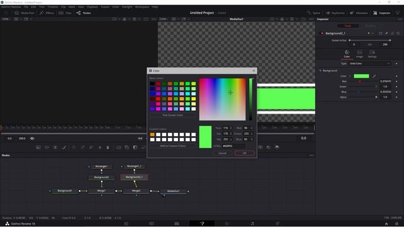The width and height of the screenshot is (404, 227).
Task: Click the go to first frame button
Action: click(140, 139)
